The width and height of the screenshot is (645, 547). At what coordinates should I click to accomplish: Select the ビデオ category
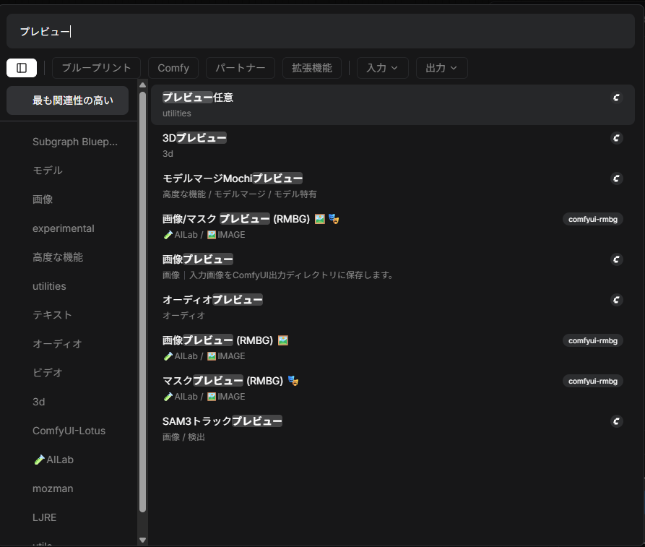pos(67,372)
